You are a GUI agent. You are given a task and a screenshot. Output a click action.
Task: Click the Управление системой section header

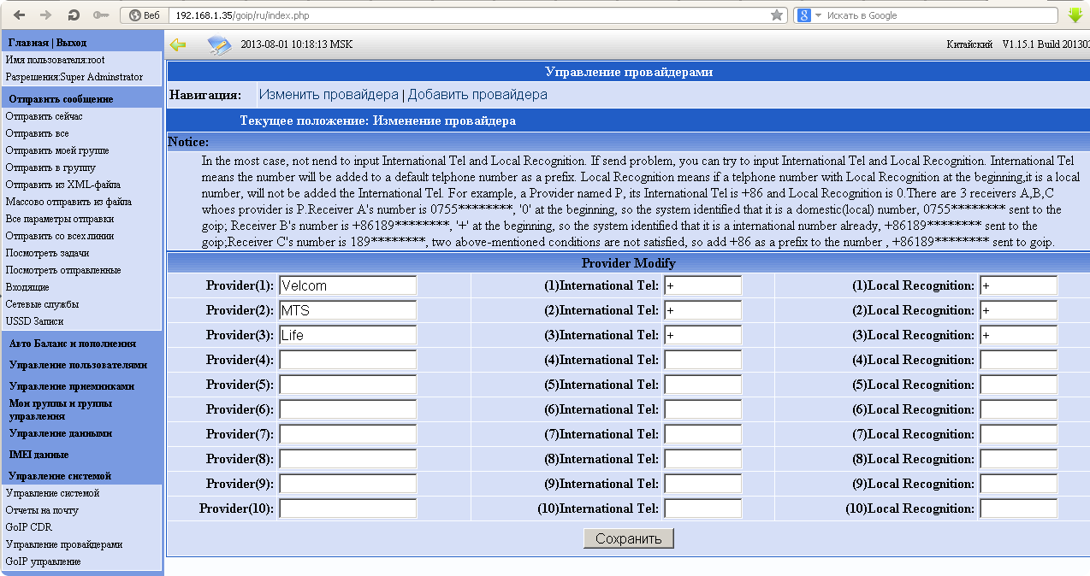coord(60,475)
